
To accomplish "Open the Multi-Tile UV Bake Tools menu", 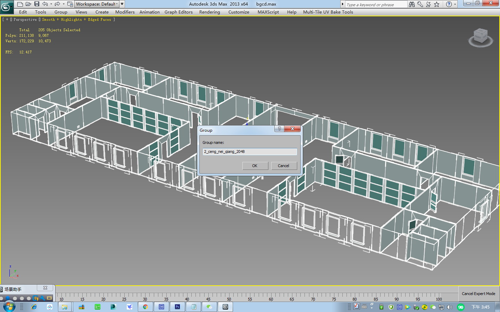I will 328,12.
